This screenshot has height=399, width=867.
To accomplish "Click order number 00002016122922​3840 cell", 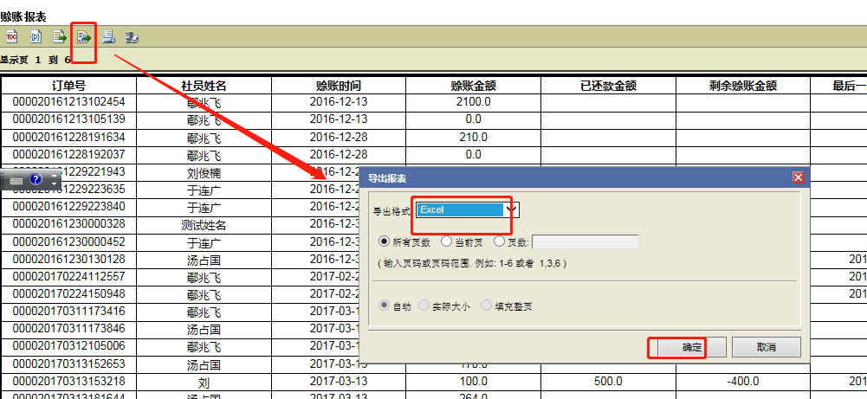I will [x=68, y=207].
